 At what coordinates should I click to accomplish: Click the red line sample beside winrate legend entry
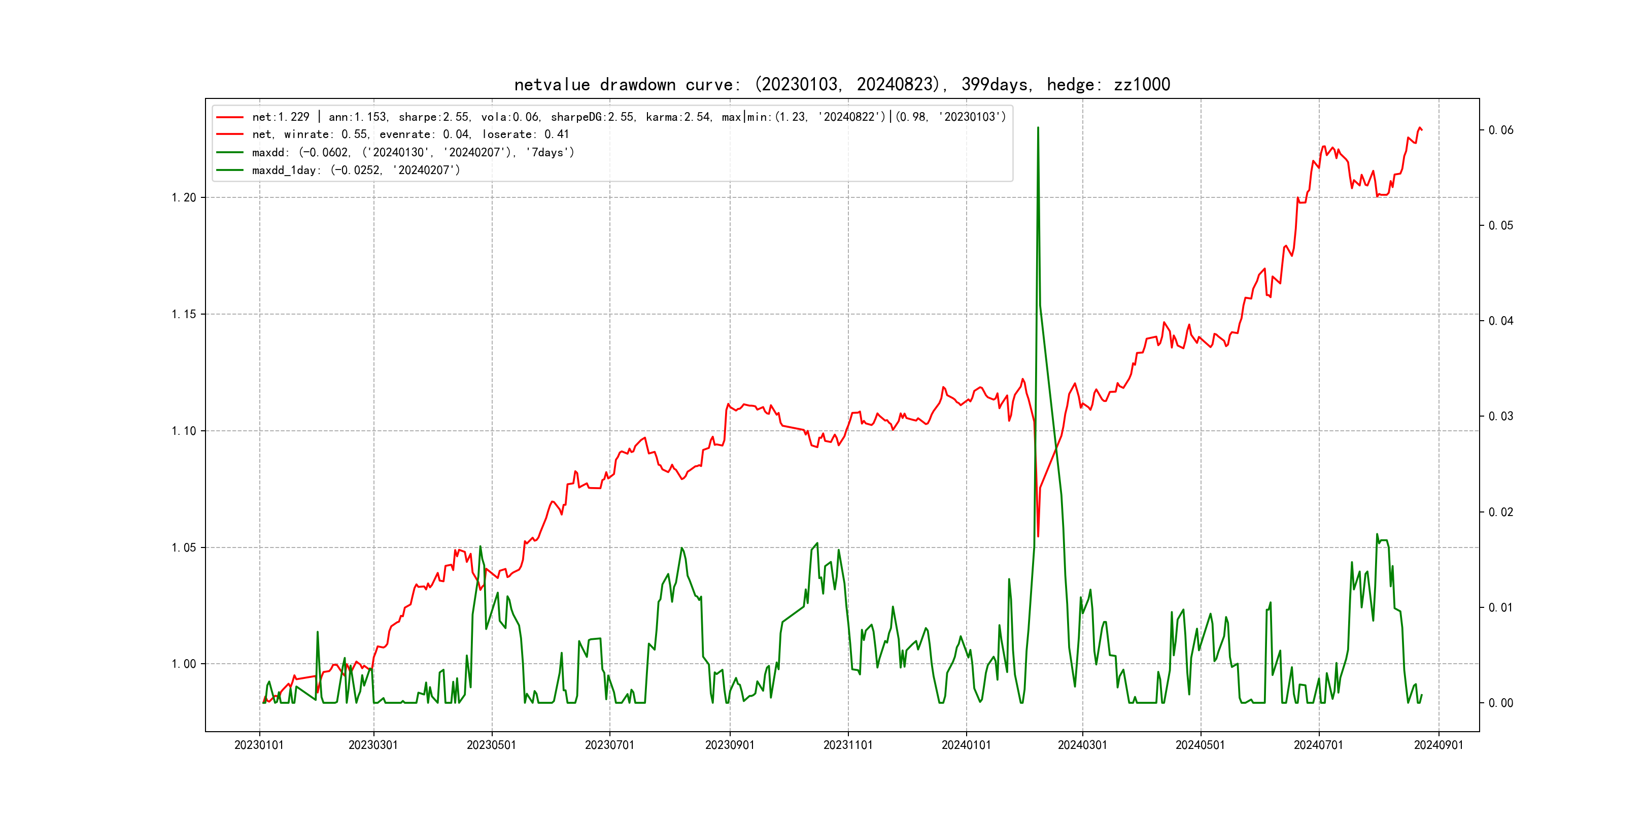[230, 134]
